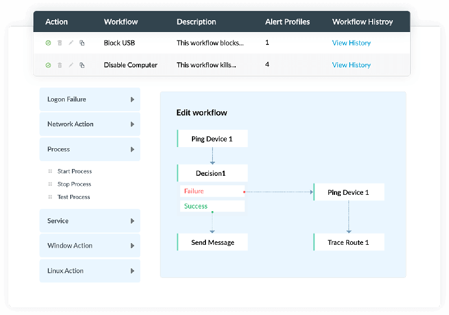Click the green enabled status icon for Disable Computer
449x315 pixels.
(x=48, y=65)
